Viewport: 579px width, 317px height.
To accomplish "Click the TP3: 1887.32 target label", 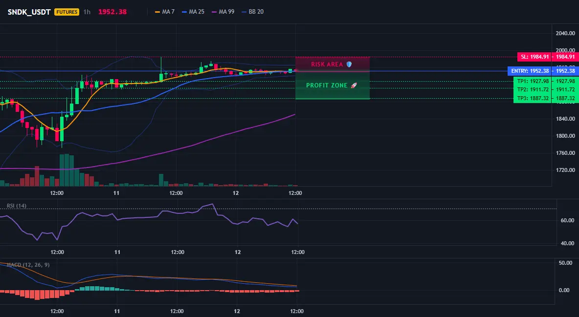I will pyautogui.click(x=545, y=98).
